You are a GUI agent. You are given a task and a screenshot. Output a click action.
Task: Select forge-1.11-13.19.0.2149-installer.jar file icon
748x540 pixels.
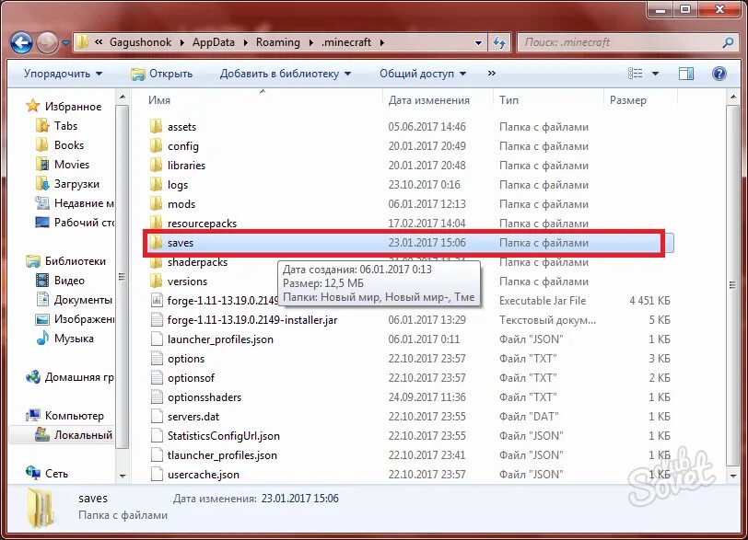(157, 319)
